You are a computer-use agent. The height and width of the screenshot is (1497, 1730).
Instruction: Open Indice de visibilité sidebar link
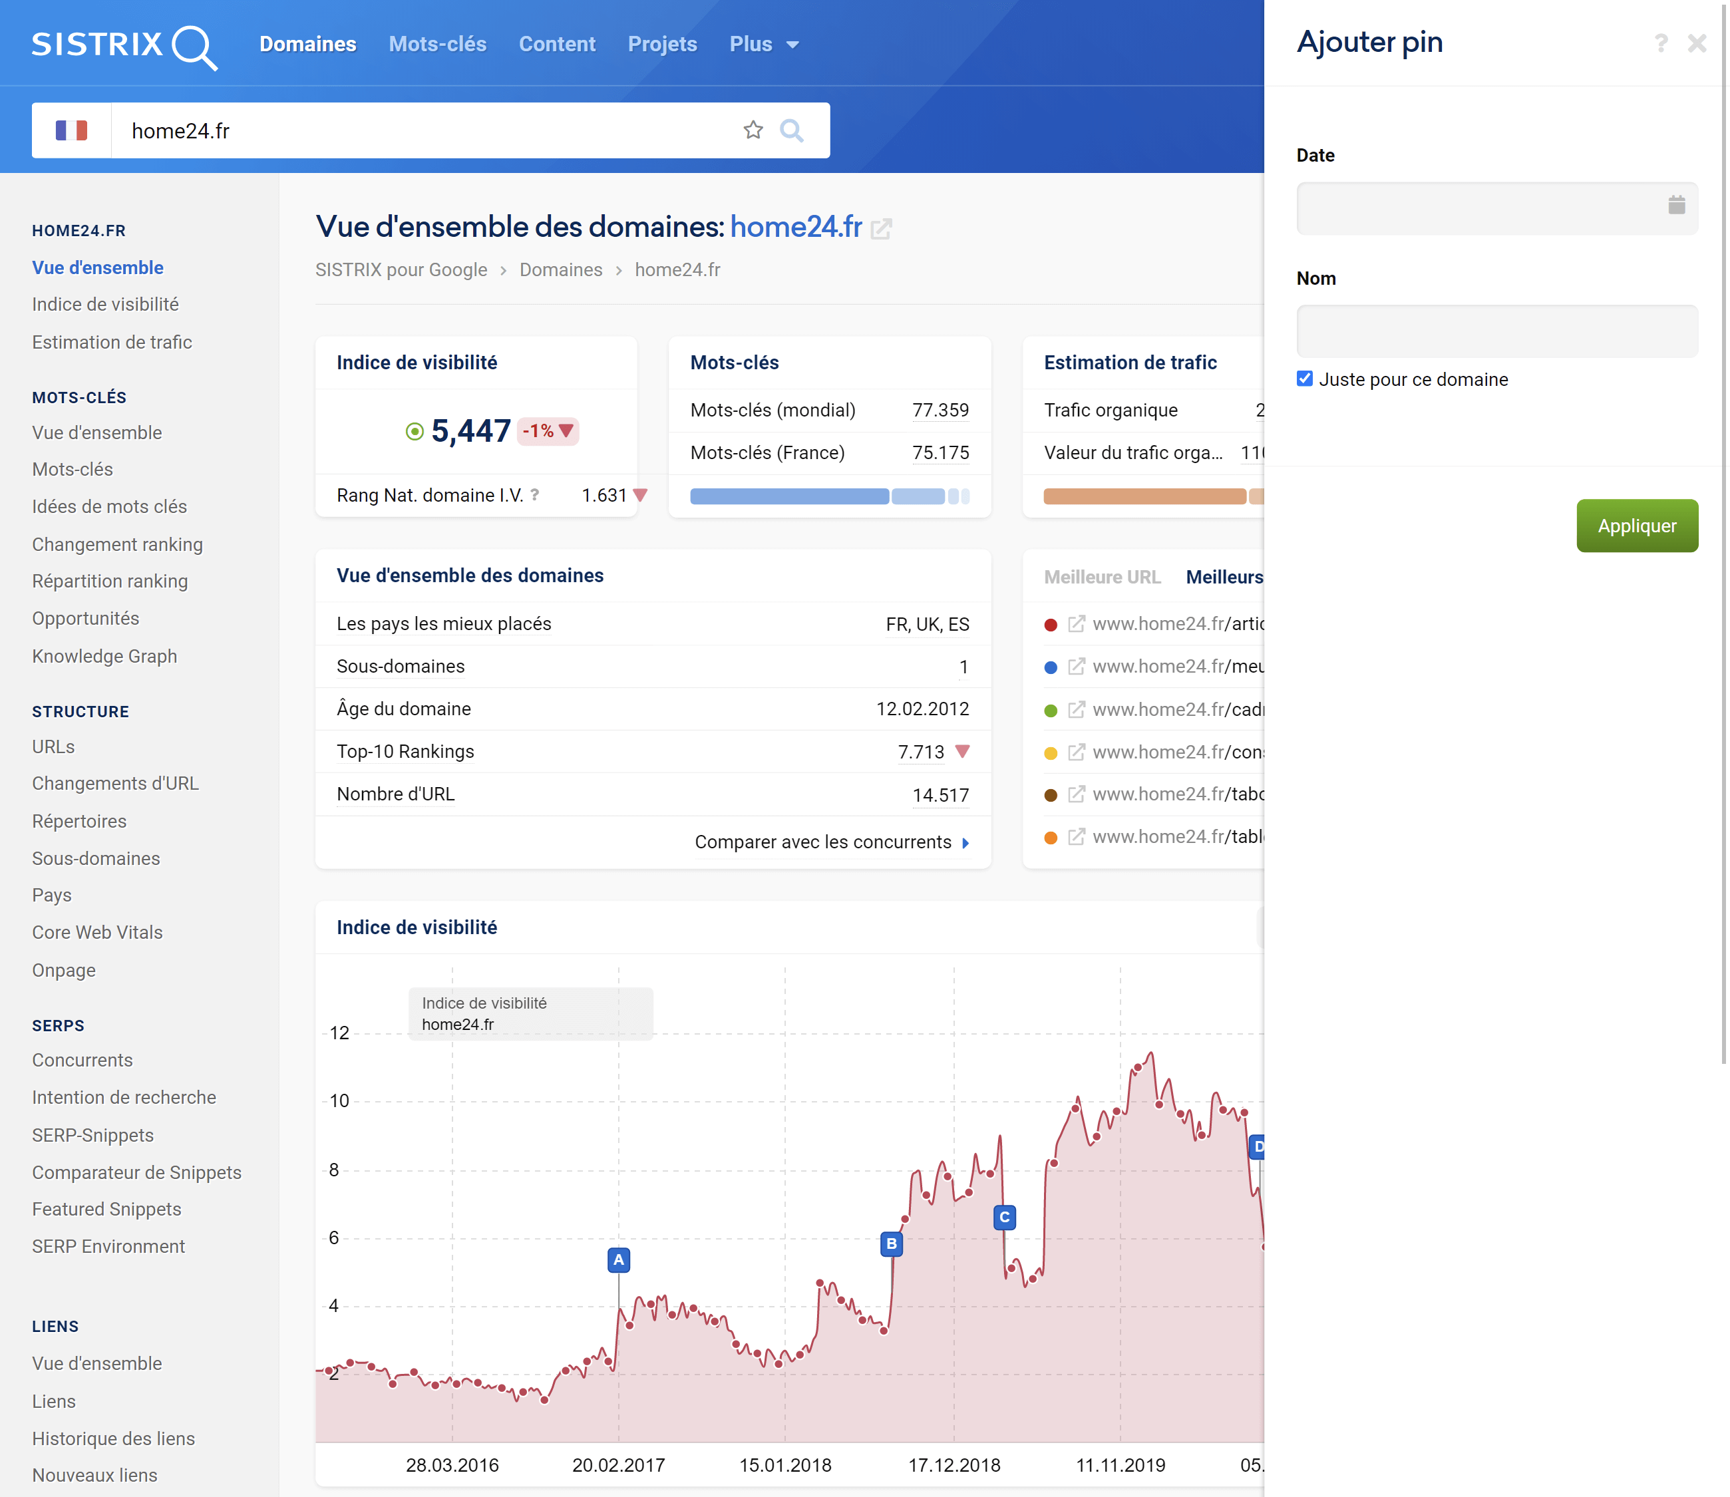[x=105, y=304]
